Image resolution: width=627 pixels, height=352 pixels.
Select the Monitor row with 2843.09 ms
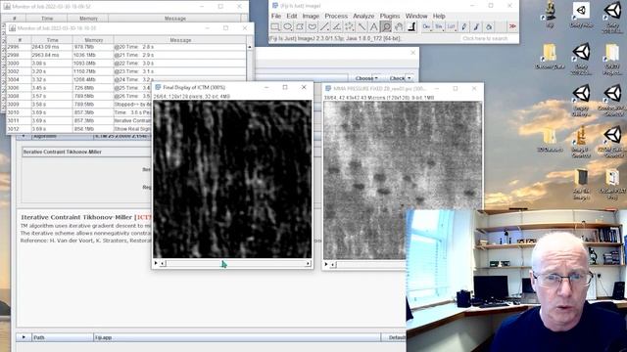coord(126,47)
